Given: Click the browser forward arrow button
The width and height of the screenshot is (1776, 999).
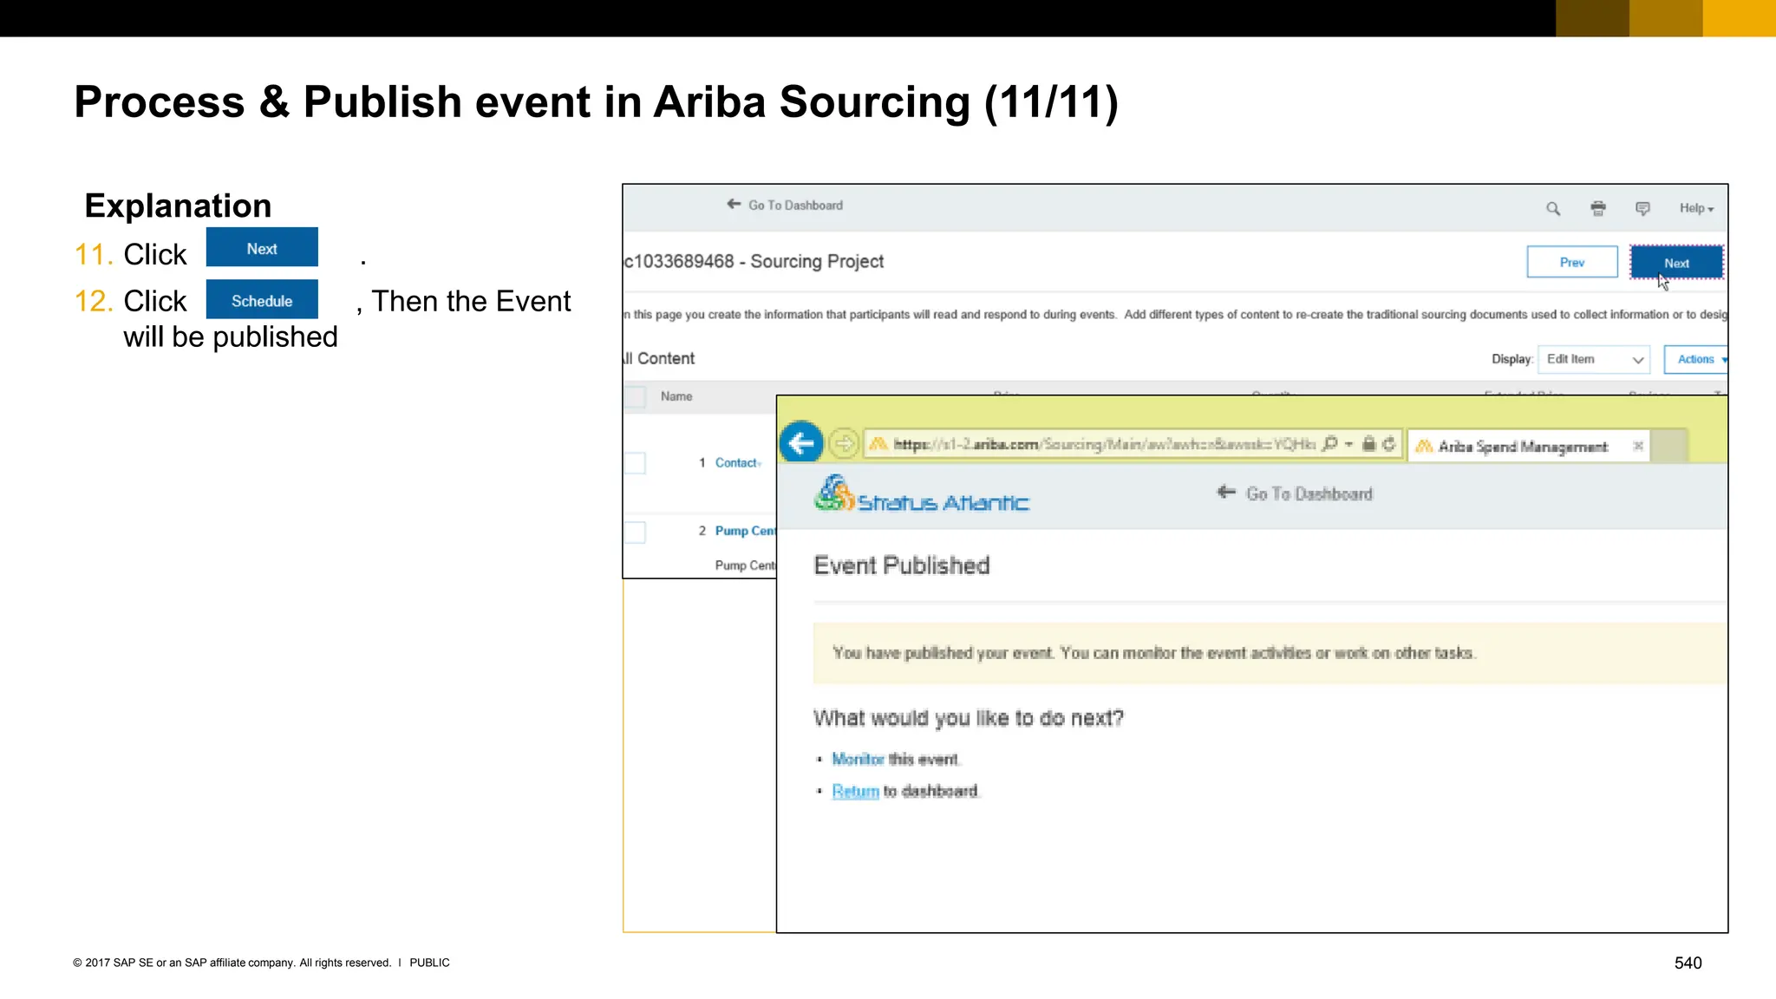Looking at the screenshot, I should [843, 444].
